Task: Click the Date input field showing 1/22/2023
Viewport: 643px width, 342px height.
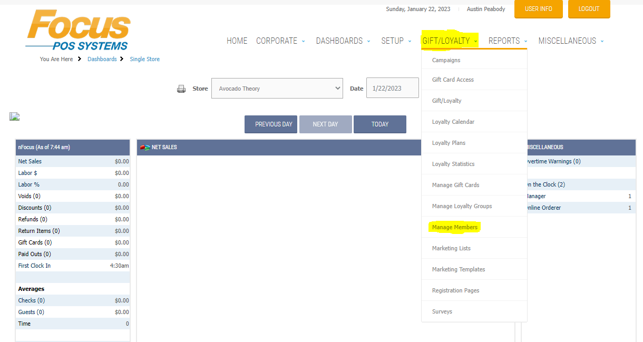Action: (392, 88)
